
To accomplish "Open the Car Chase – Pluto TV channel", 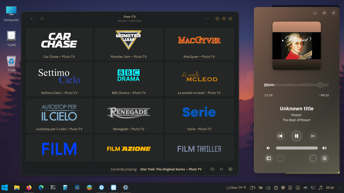I will [59, 44].
